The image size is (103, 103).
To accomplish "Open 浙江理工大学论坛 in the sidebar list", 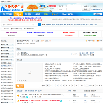I will pos(7,66).
